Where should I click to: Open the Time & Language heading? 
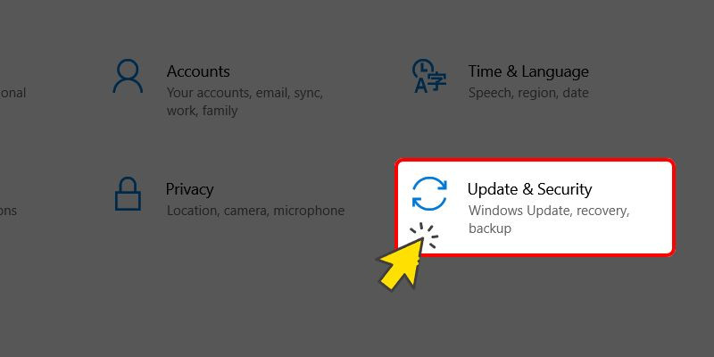[x=528, y=71]
